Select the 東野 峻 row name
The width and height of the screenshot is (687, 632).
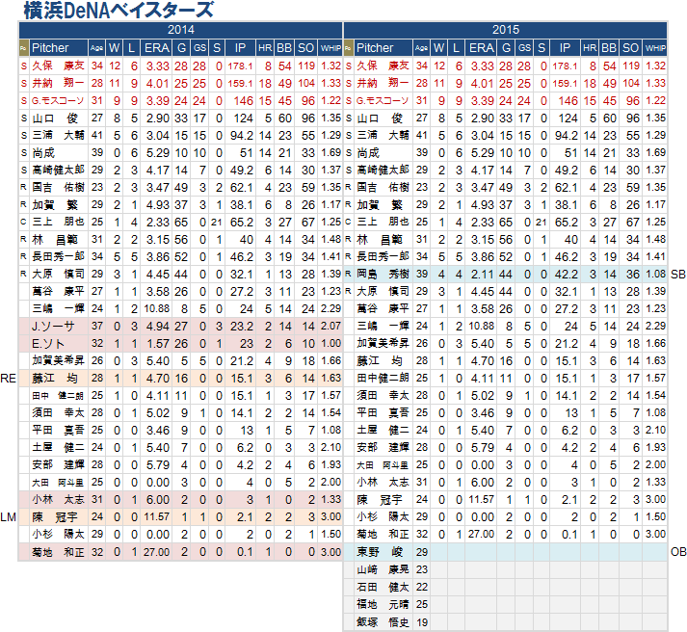pos(380,552)
